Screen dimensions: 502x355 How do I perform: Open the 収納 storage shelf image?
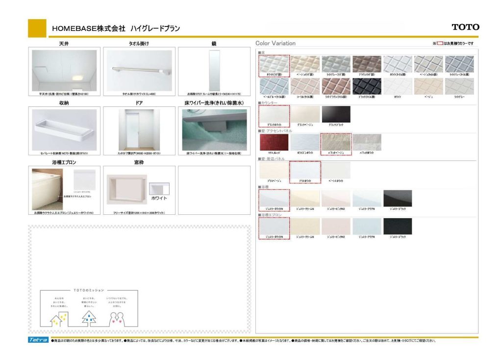(x=64, y=130)
